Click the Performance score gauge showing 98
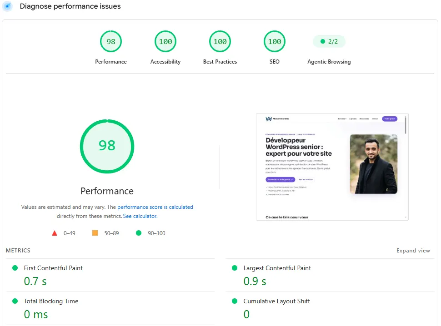441x326 pixels. 111,41
